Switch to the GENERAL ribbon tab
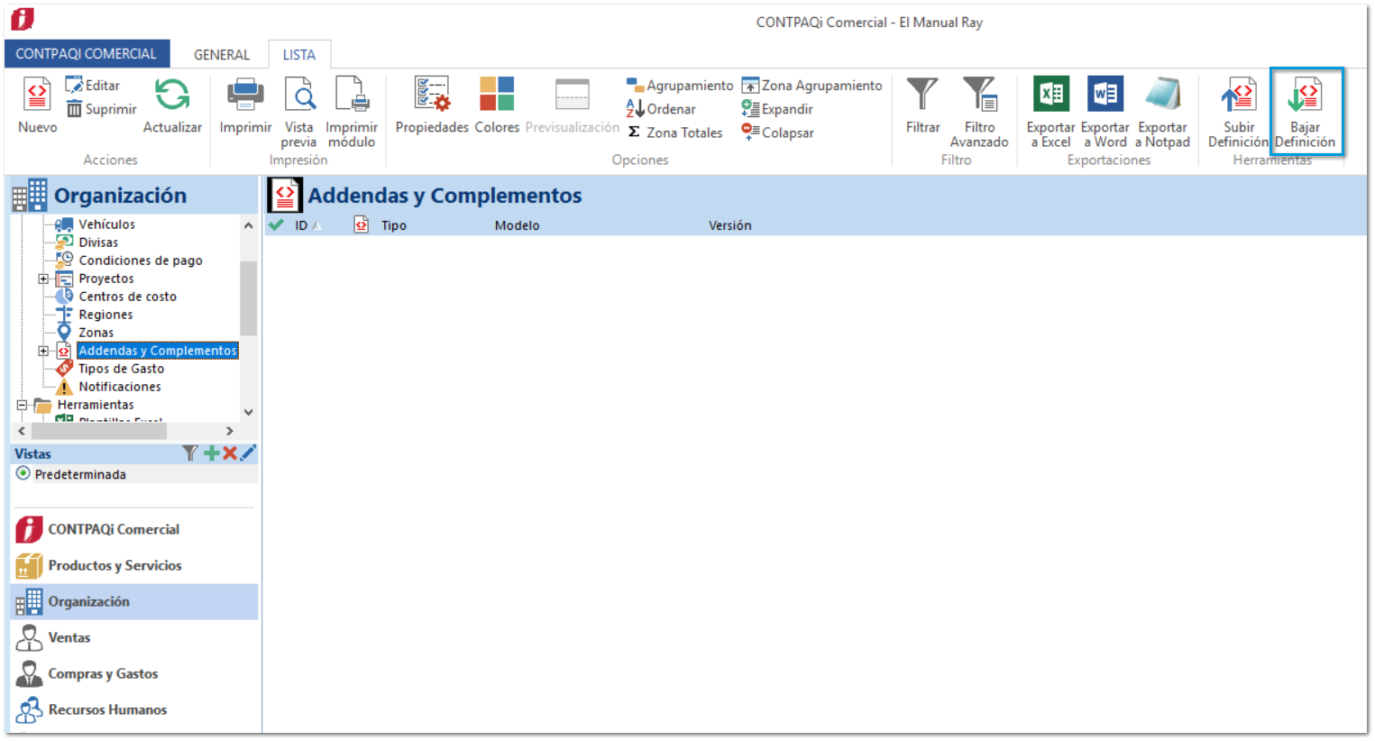 pos(221,55)
